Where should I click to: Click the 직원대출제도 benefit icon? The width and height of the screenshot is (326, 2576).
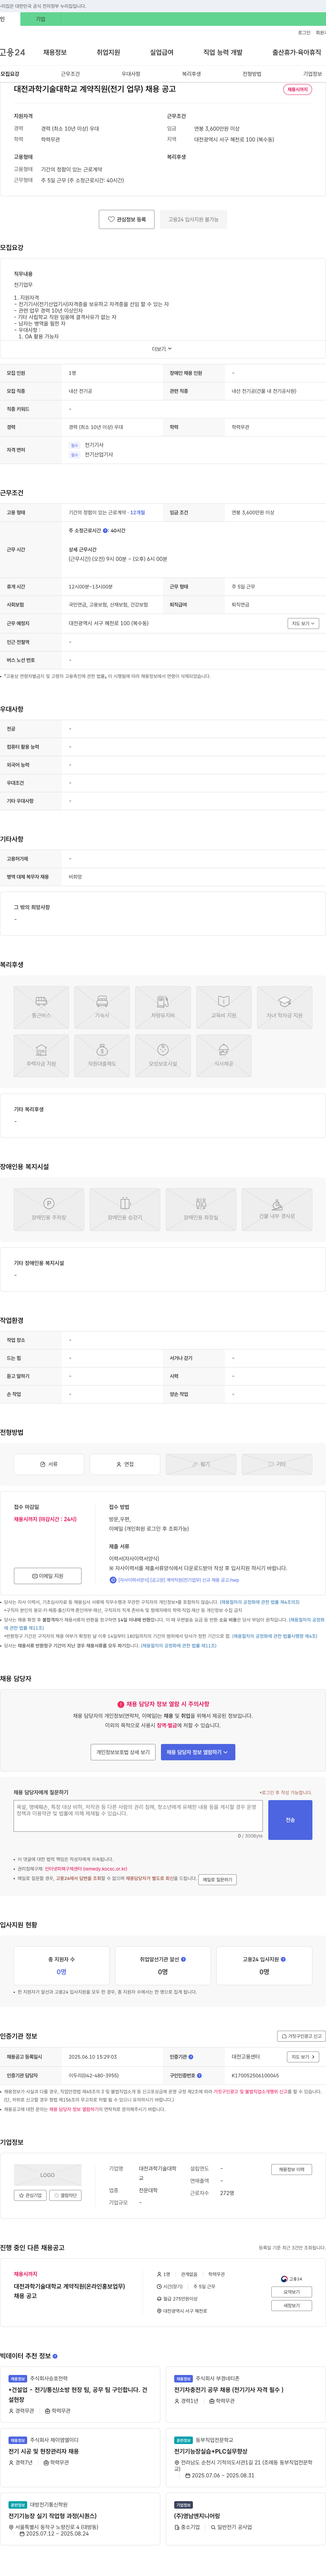[102, 1055]
